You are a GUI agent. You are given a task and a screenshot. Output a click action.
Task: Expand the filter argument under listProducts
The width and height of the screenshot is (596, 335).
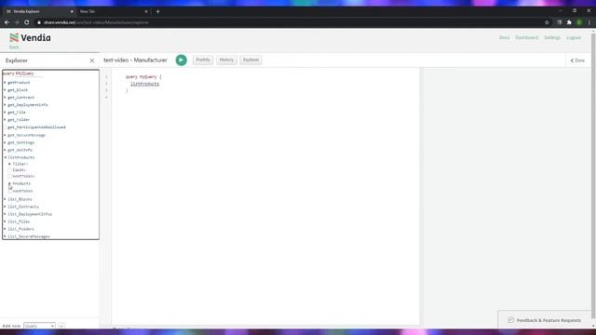10,164
